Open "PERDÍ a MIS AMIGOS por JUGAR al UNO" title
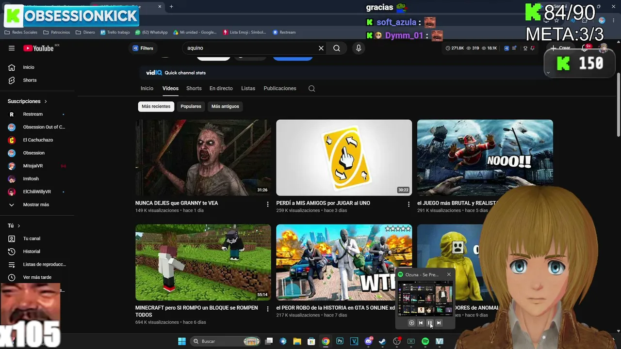 pos(323,203)
